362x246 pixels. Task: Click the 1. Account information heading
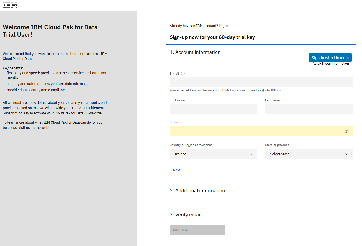coord(195,52)
